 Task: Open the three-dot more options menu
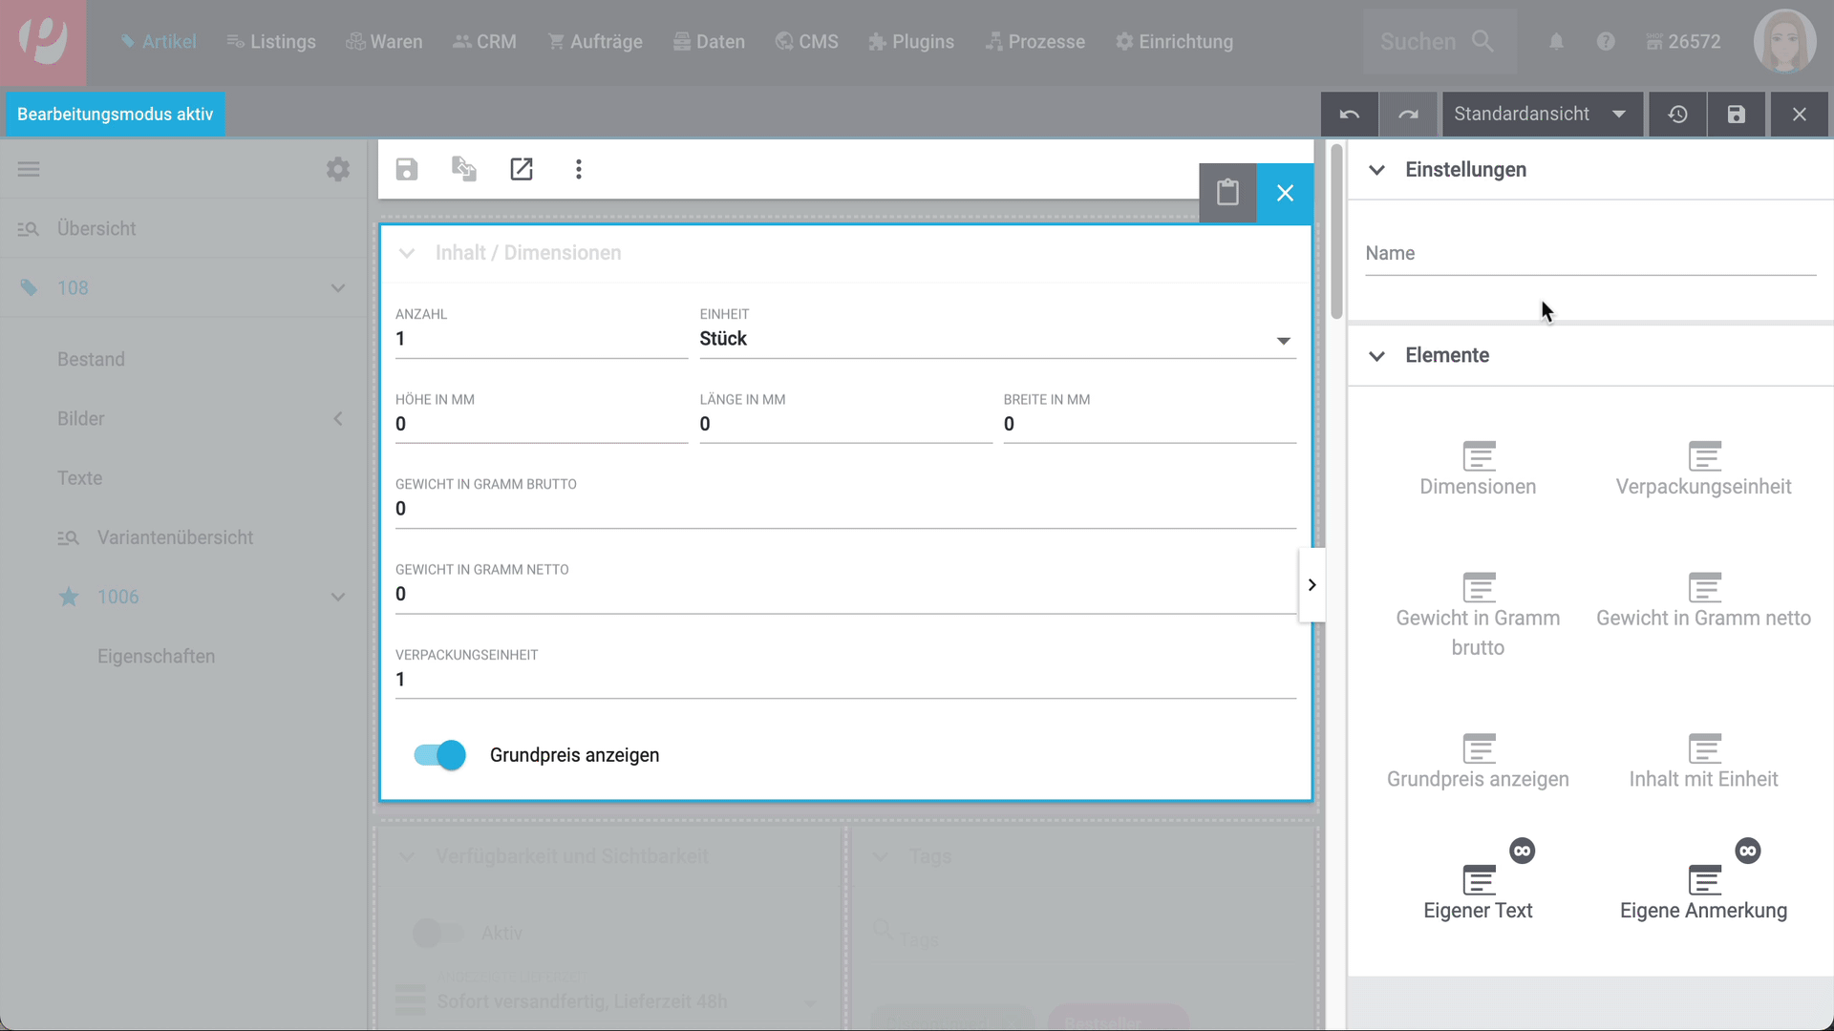coord(578,169)
